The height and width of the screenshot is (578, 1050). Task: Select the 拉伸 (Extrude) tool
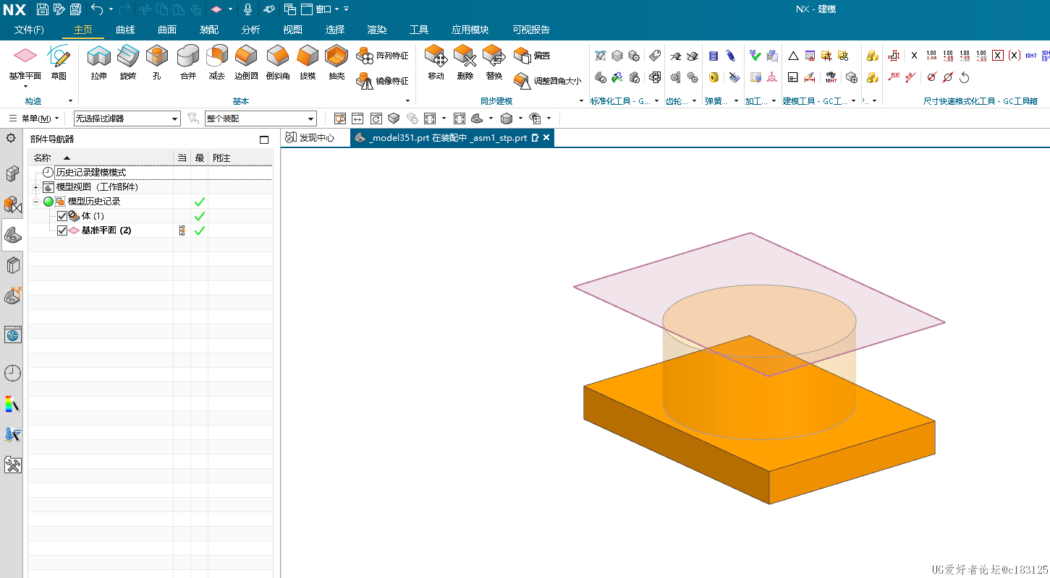pyautogui.click(x=98, y=62)
